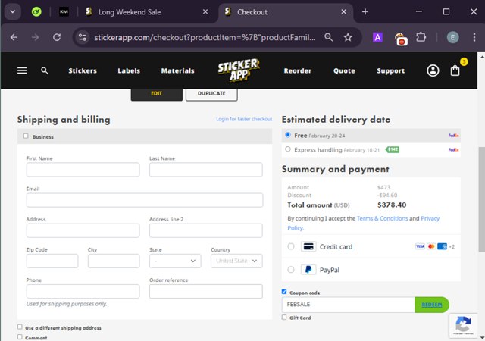Open the hamburger menu in StickerApp header
The height and width of the screenshot is (341, 485).
(x=22, y=70)
